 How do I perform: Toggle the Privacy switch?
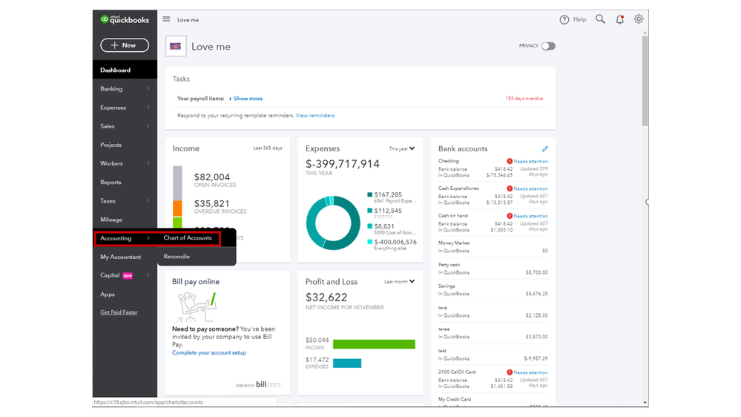(x=548, y=46)
